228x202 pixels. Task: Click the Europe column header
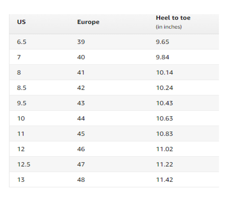[88, 22]
